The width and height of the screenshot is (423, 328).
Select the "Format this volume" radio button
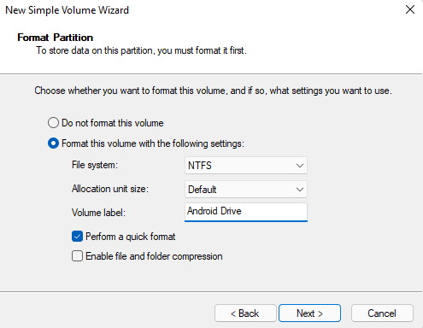click(53, 143)
